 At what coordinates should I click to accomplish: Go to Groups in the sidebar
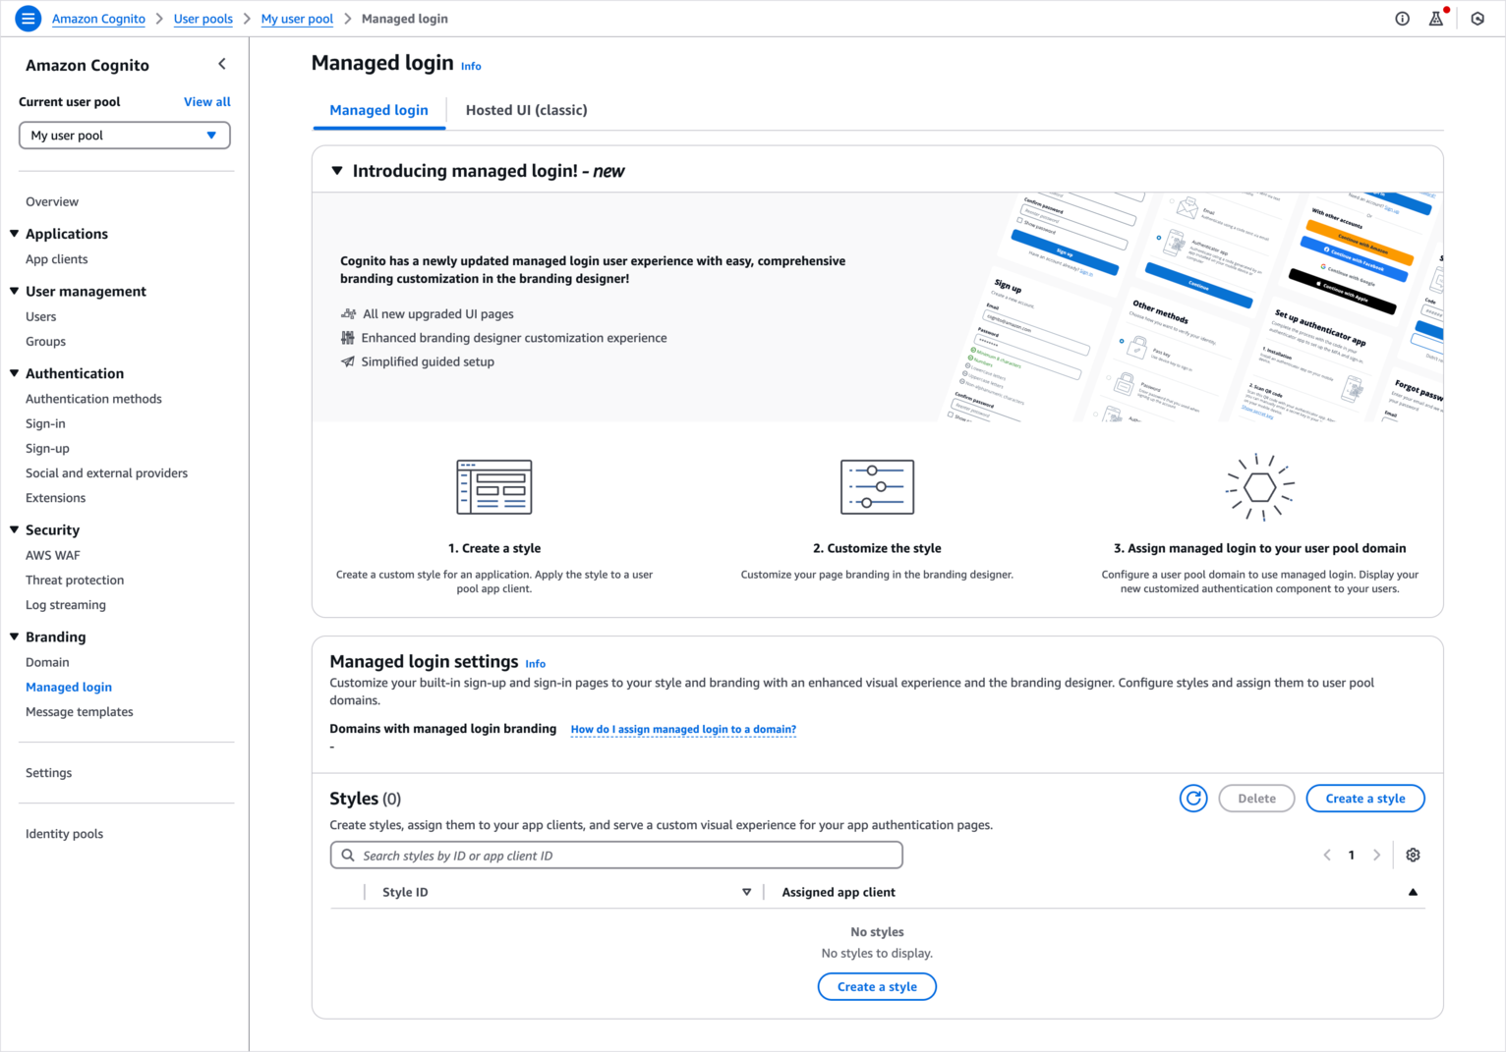[x=46, y=341]
